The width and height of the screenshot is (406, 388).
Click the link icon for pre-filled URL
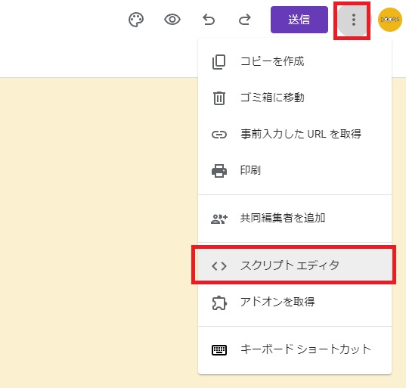click(x=219, y=135)
